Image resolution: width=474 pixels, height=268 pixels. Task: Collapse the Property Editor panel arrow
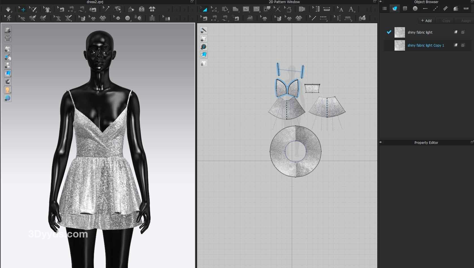(x=381, y=142)
